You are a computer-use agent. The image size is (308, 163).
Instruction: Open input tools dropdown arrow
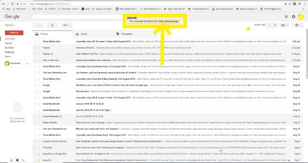pos(287,25)
